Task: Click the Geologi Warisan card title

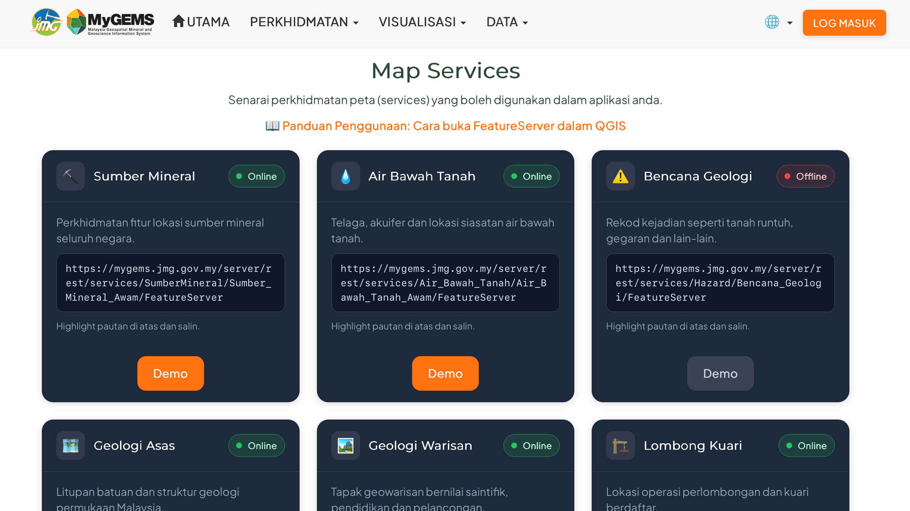Action: (420, 445)
